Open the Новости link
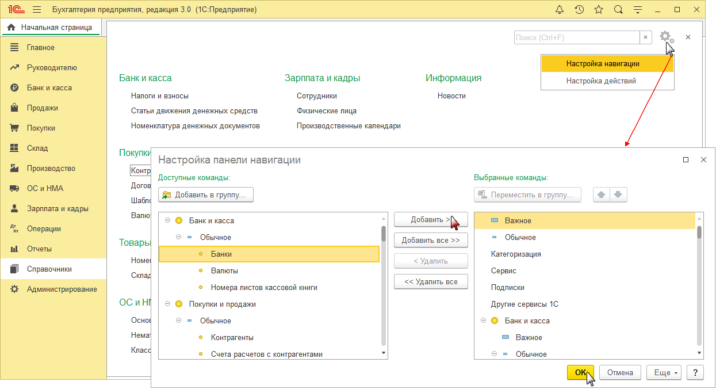716x389 pixels. (x=451, y=96)
